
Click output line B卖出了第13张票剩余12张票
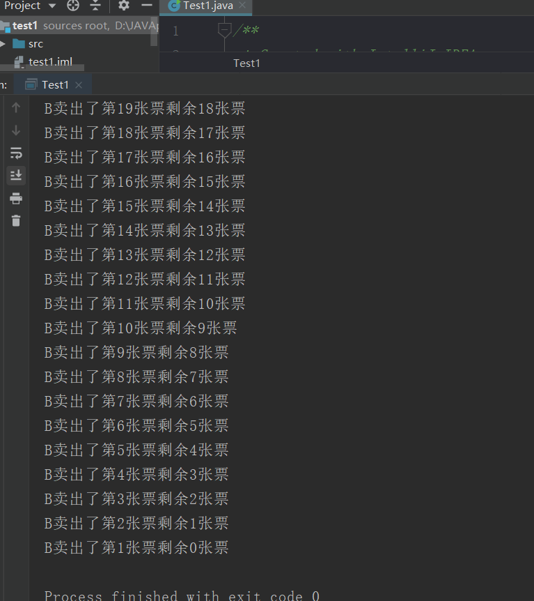pyautogui.click(x=145, y=255)
